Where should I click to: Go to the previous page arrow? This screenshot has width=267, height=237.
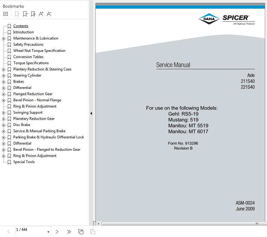pos(8,232)
